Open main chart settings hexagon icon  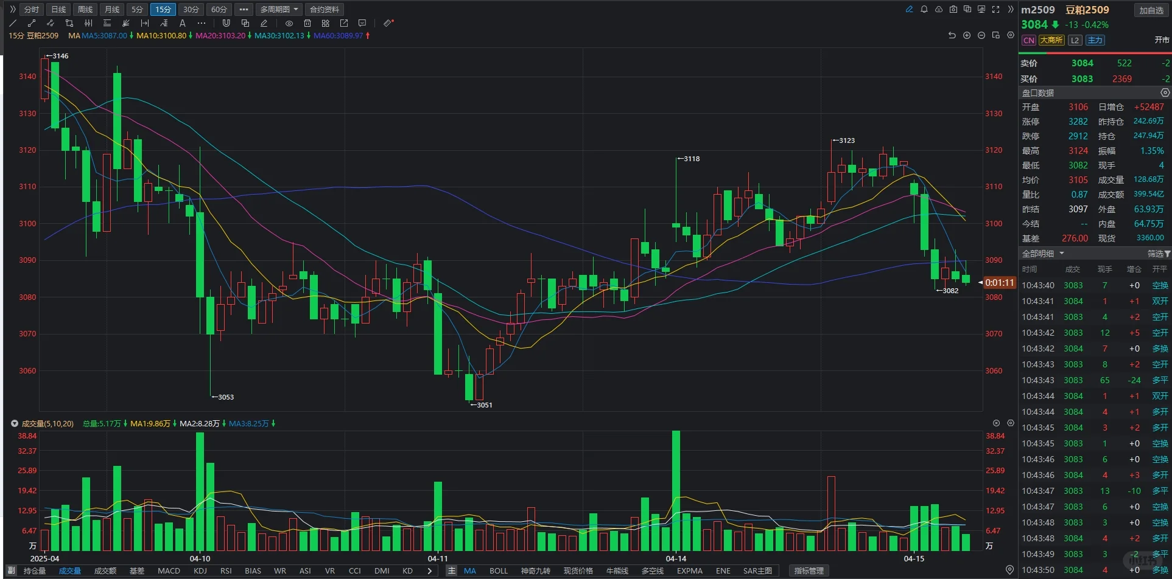coord(1011,35)
